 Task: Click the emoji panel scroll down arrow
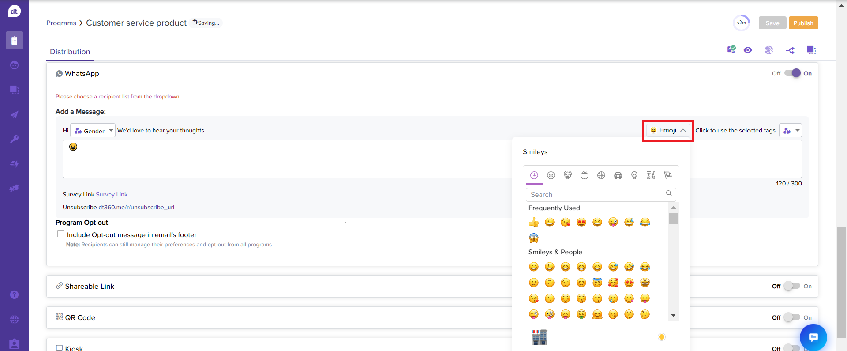[673, 315]
